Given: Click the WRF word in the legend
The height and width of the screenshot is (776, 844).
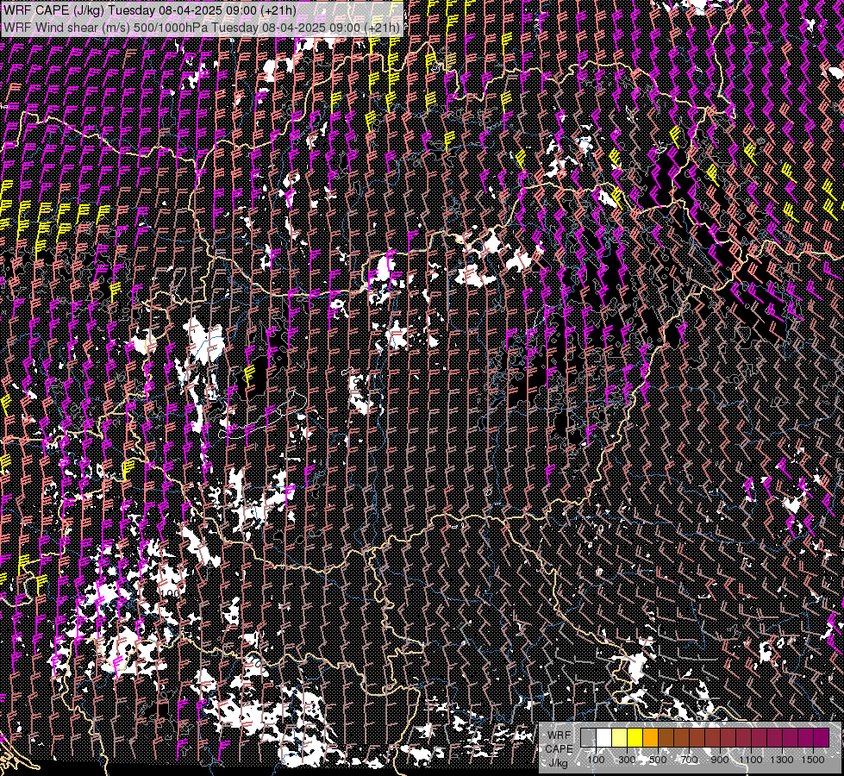Looking at the screenshot, I should coord(560,735).
